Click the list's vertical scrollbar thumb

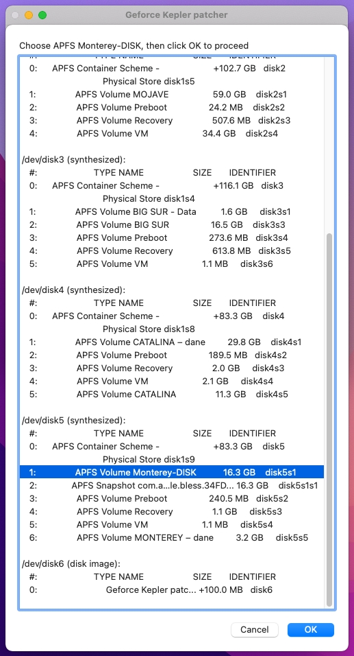click(329, 420)
